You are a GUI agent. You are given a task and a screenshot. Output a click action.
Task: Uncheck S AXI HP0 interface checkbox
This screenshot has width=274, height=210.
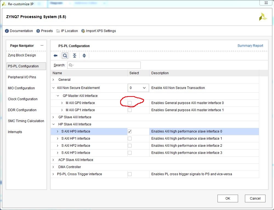point(130,131)
